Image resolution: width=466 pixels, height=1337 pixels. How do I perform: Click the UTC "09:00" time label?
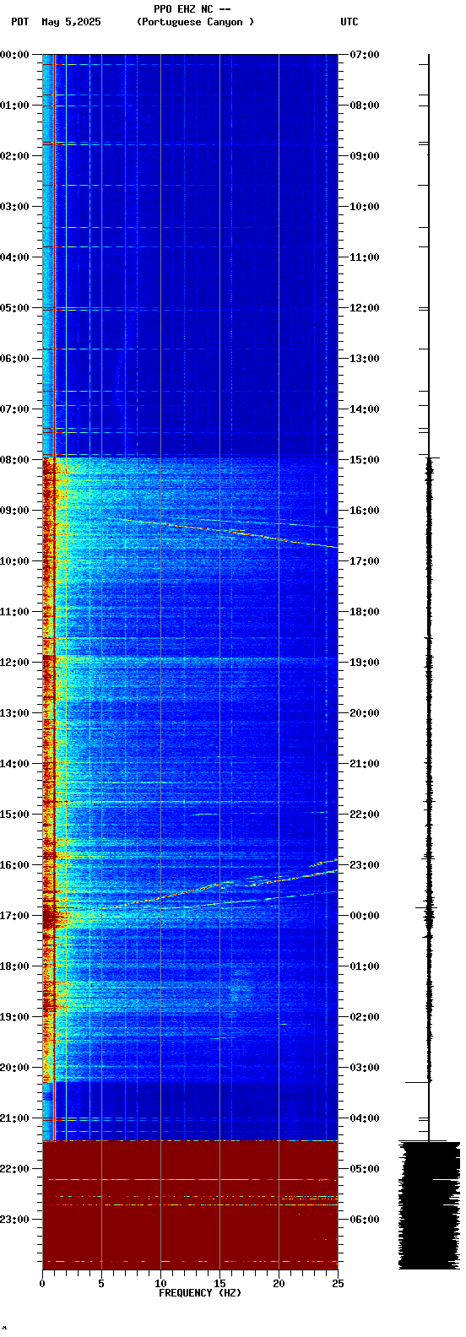(x=365, y=155)
